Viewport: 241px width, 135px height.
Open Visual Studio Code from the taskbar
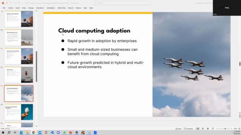52,132
